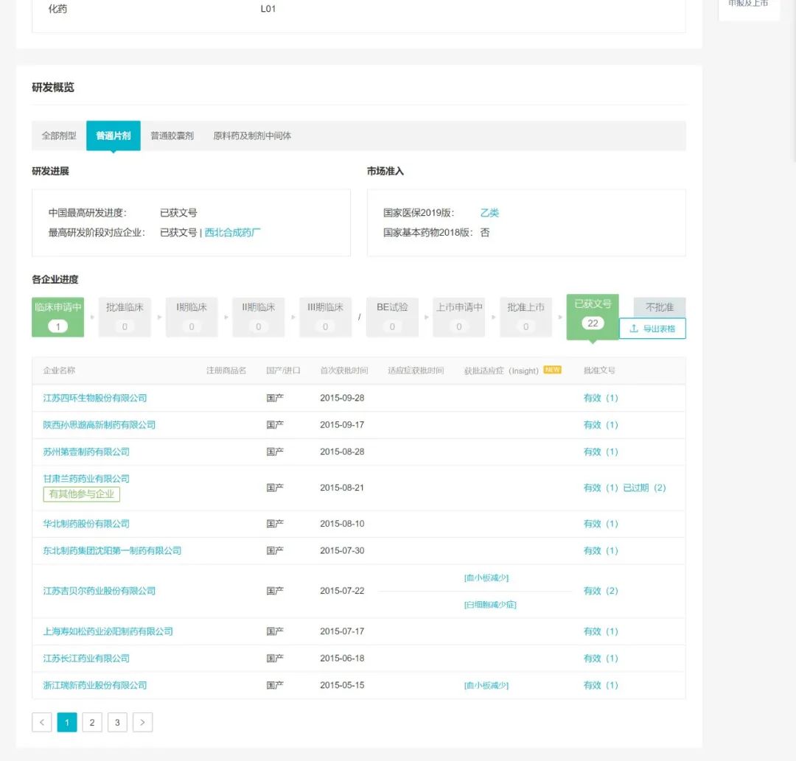Click [血小板减少] indication in 浙江瑞新 row

pyautogui.click(x=486, y=685)
